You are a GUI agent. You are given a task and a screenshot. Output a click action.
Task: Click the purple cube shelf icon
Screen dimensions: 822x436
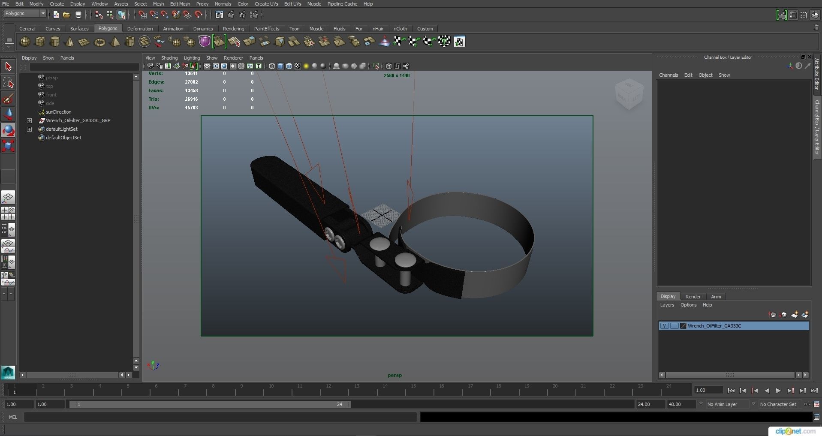tap(205, 42)
